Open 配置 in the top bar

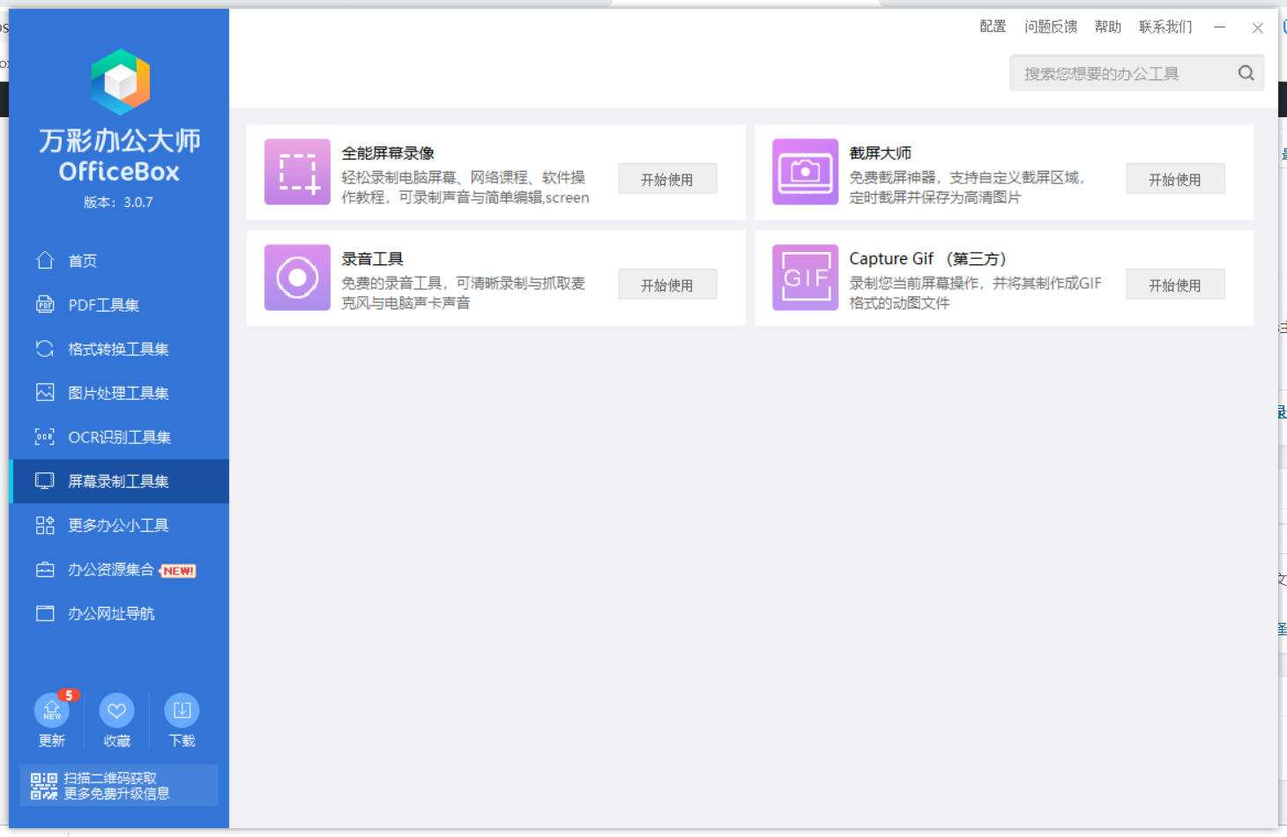(x=993, y=26)
